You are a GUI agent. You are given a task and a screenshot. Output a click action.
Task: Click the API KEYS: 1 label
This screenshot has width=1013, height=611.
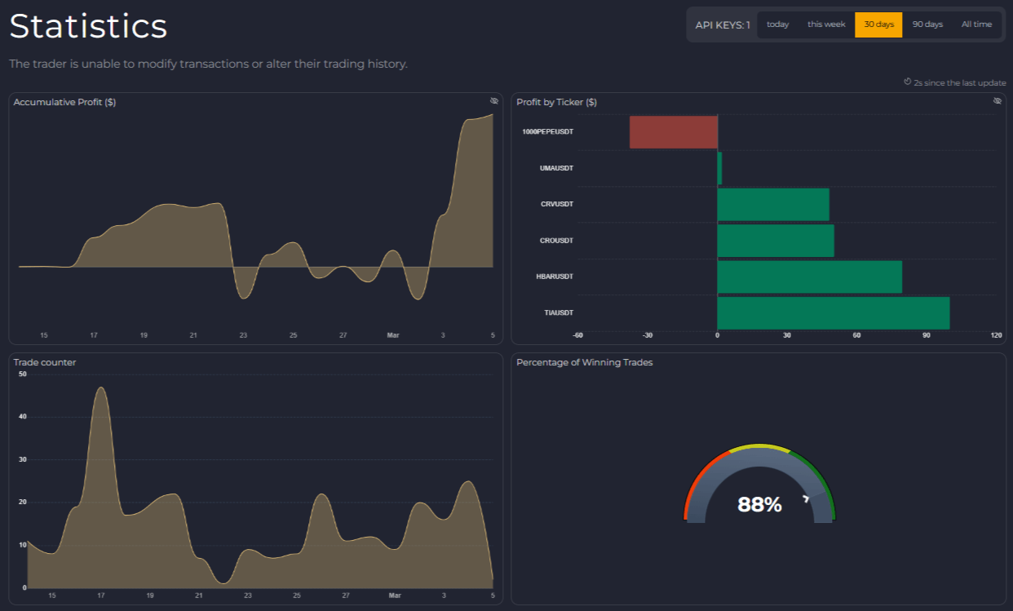point(721,24)
